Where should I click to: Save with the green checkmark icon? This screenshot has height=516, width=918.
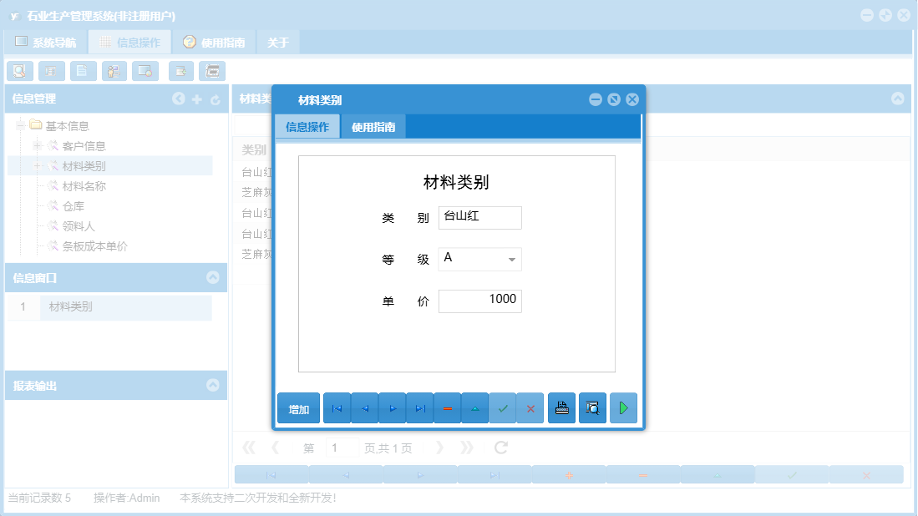click(503, 408)
